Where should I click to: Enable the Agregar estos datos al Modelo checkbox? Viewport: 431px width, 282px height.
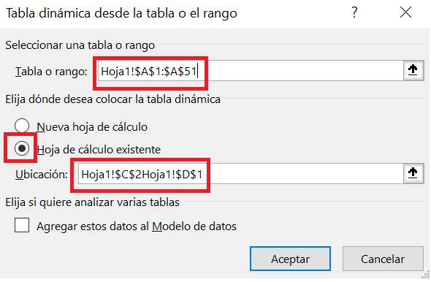[22, 225]
